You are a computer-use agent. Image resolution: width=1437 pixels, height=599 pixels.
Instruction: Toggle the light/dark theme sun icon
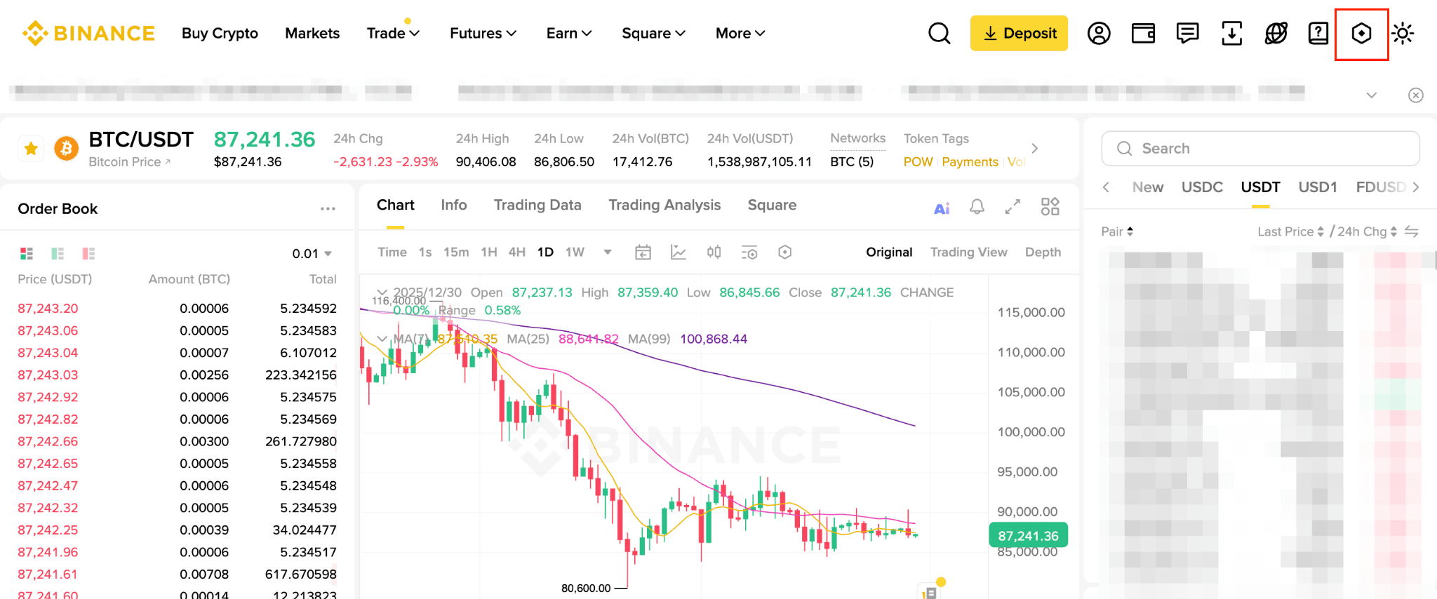point(1403,33)
